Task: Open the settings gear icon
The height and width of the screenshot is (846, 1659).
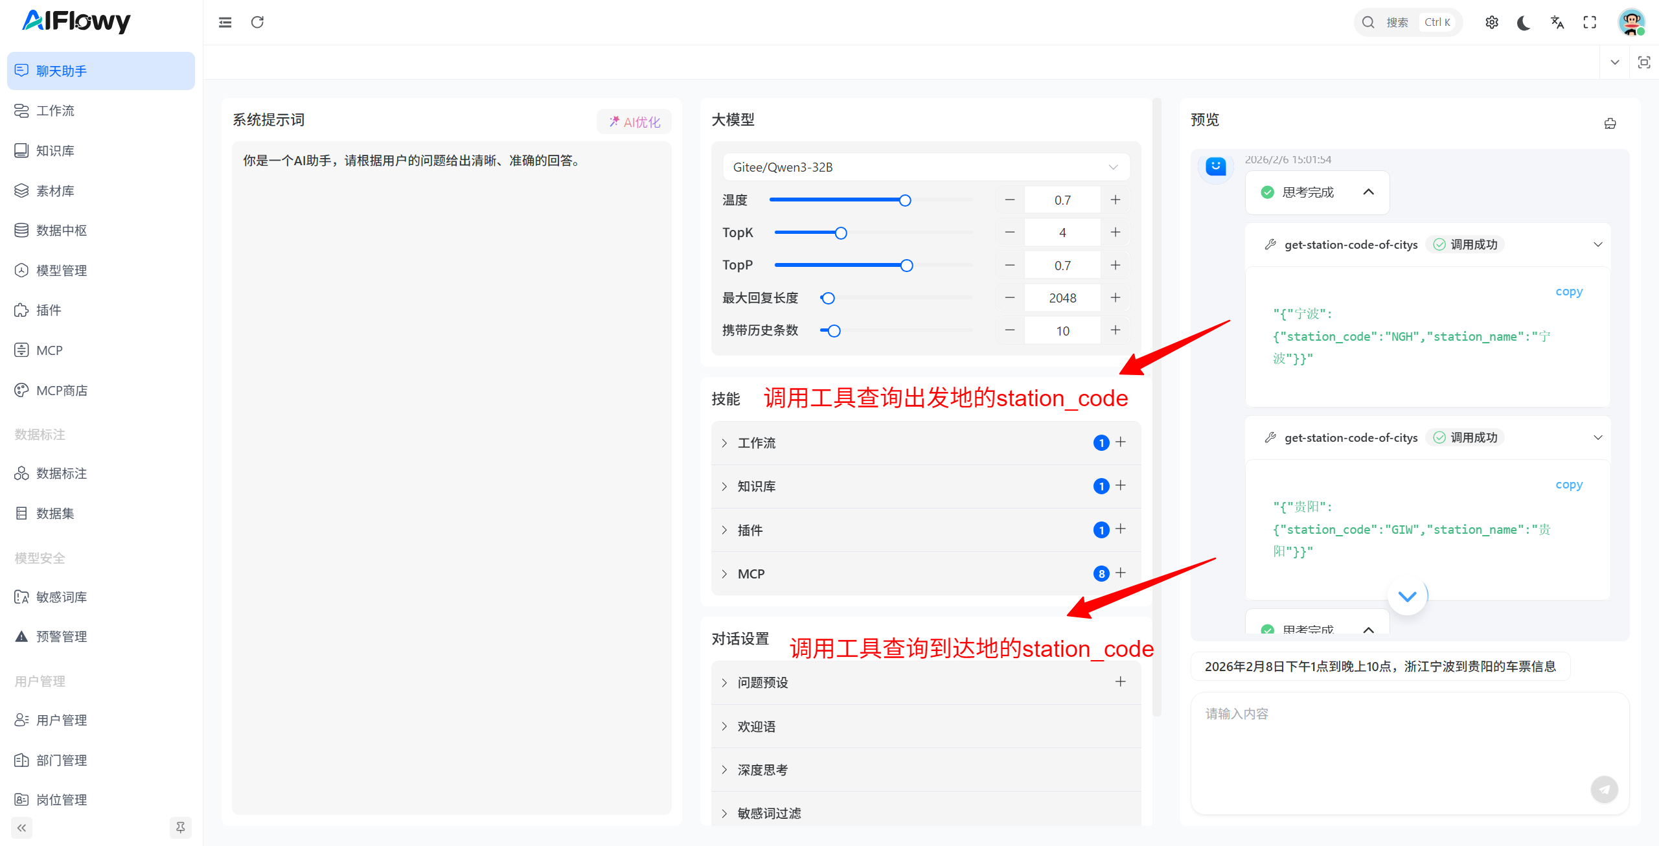Action: pyautogui.click(x=1491, y=23)
